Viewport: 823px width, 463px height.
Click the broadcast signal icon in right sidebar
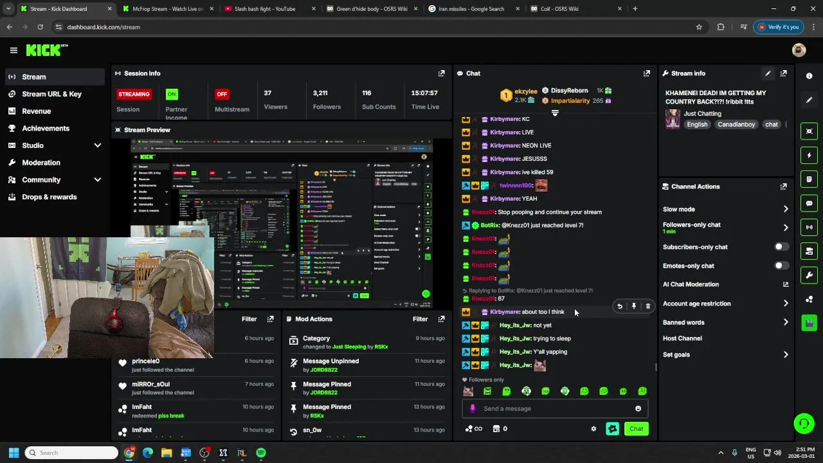(809, 227)
